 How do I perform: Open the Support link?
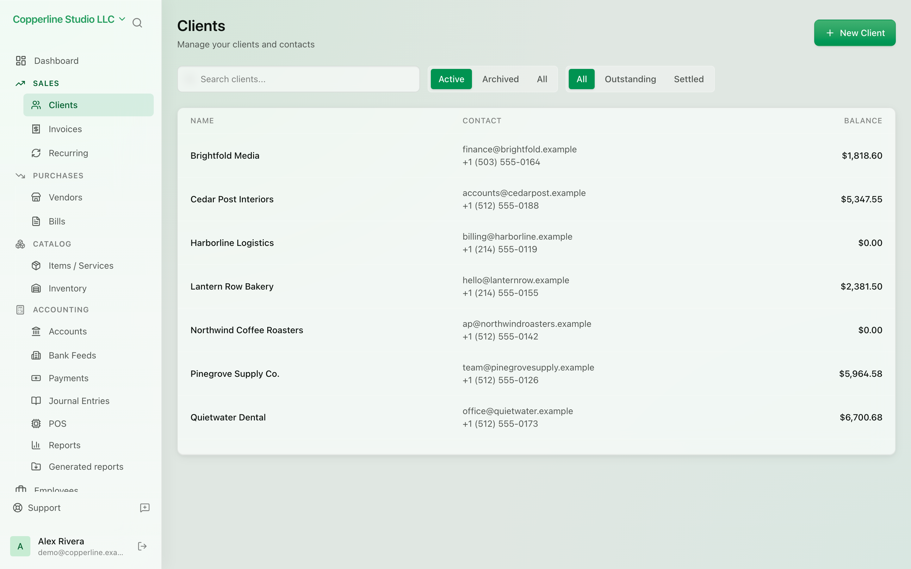pos(37,508)
